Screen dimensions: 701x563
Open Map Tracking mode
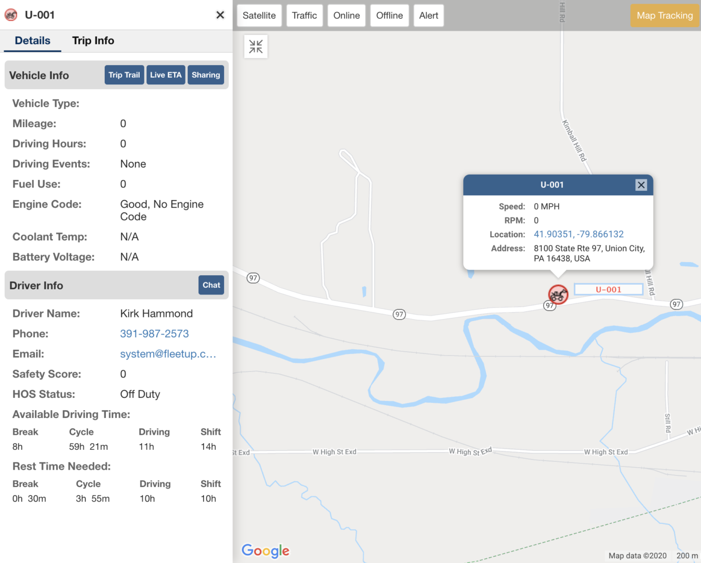click(x=664, y=15)
